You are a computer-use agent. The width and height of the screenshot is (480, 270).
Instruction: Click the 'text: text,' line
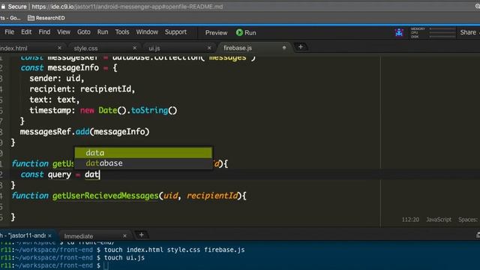55,100
